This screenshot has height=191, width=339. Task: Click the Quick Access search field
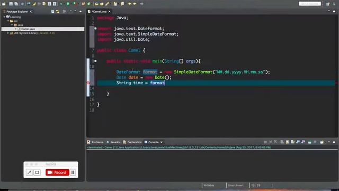(x=310, y=4)
